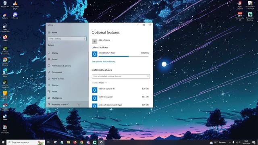Show hidden system tray icons

click(230, 142)
